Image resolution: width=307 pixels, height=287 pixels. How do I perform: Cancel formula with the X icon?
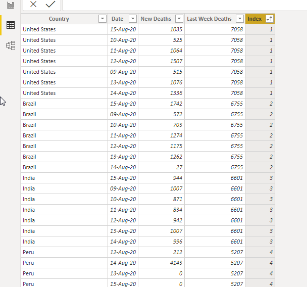(x=33, y=4)
